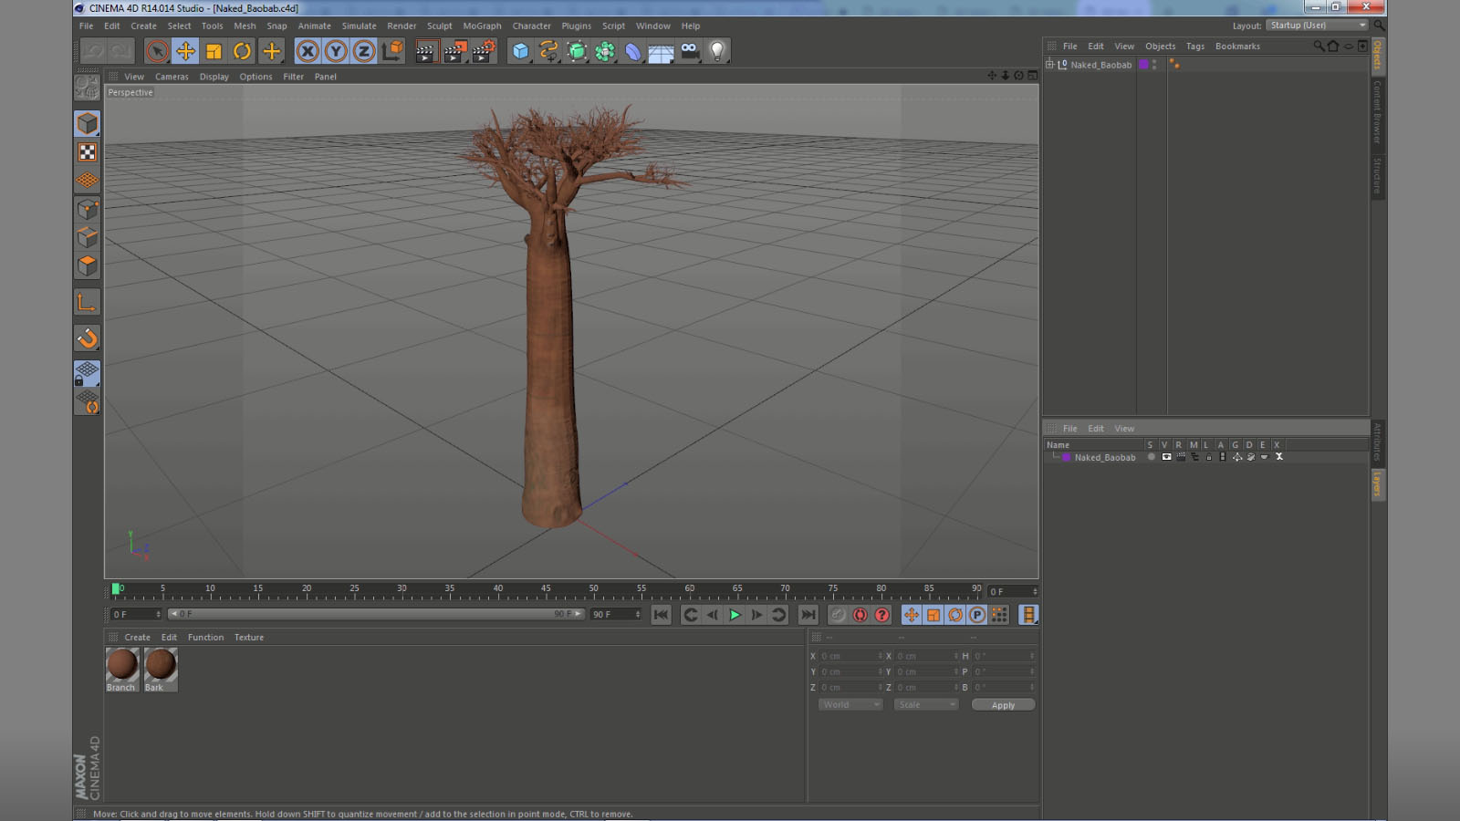The height and width of the screenshot is (821, 1460).
Task: Activate the Move tool
Action: pyautogui.click(x=185, y=51)
